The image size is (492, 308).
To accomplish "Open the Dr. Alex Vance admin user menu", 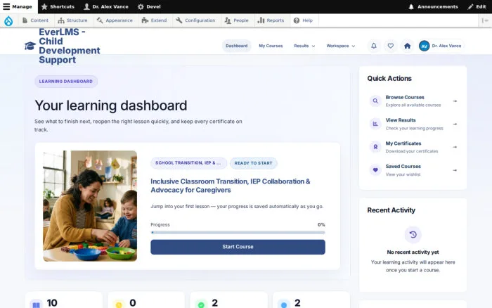I will pyautogui.click(x=106, y=6).
